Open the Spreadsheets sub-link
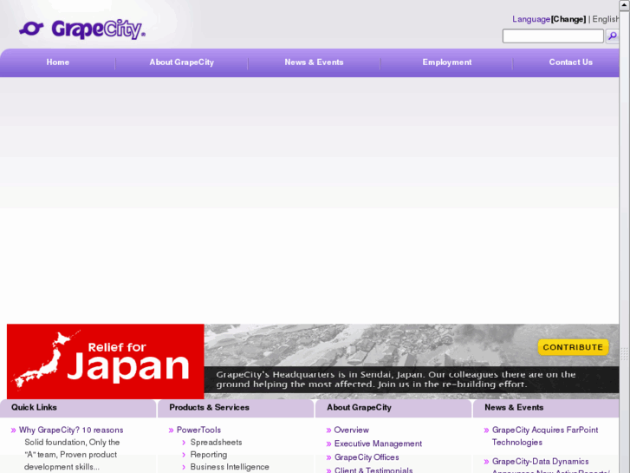The height and width of the screenshot is (473, 630). (216, 443)
